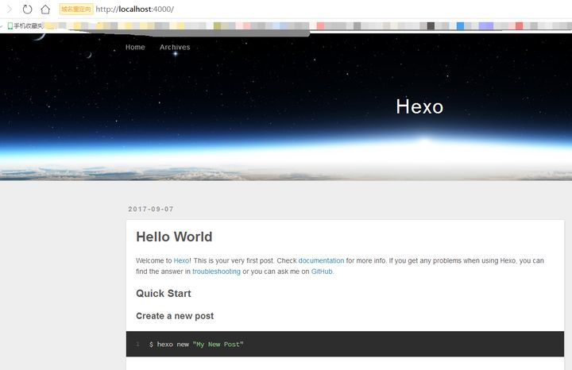Image resolution: width=572 pixels, height=370 pixels.
Task: Click line number 1 in code block
Action: tap(138, 345)
